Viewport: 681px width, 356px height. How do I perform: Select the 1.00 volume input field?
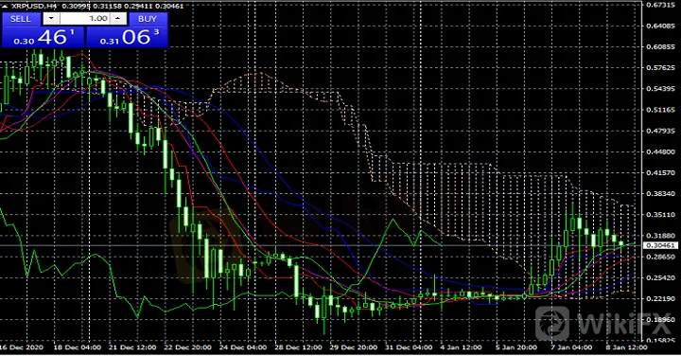84,19
